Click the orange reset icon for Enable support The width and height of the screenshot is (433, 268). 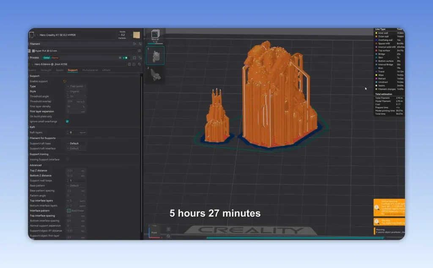pyautogui.click(x=65, y=81)
